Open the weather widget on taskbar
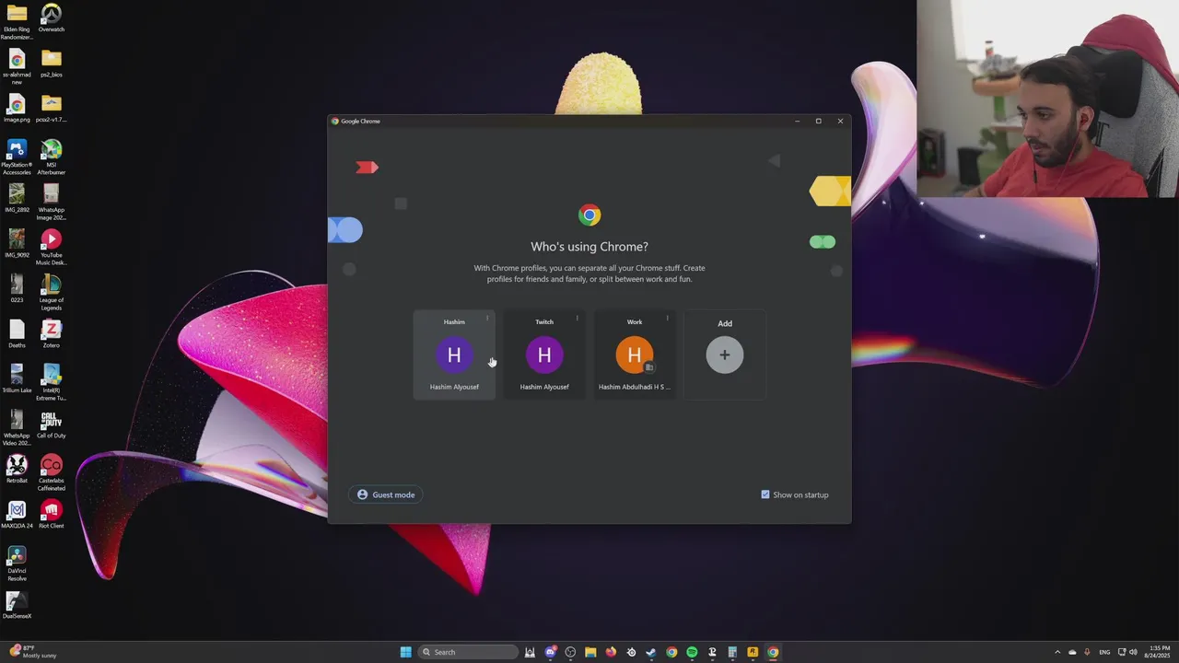Viewport: 1179px width, 663px height. click(32, 652)
